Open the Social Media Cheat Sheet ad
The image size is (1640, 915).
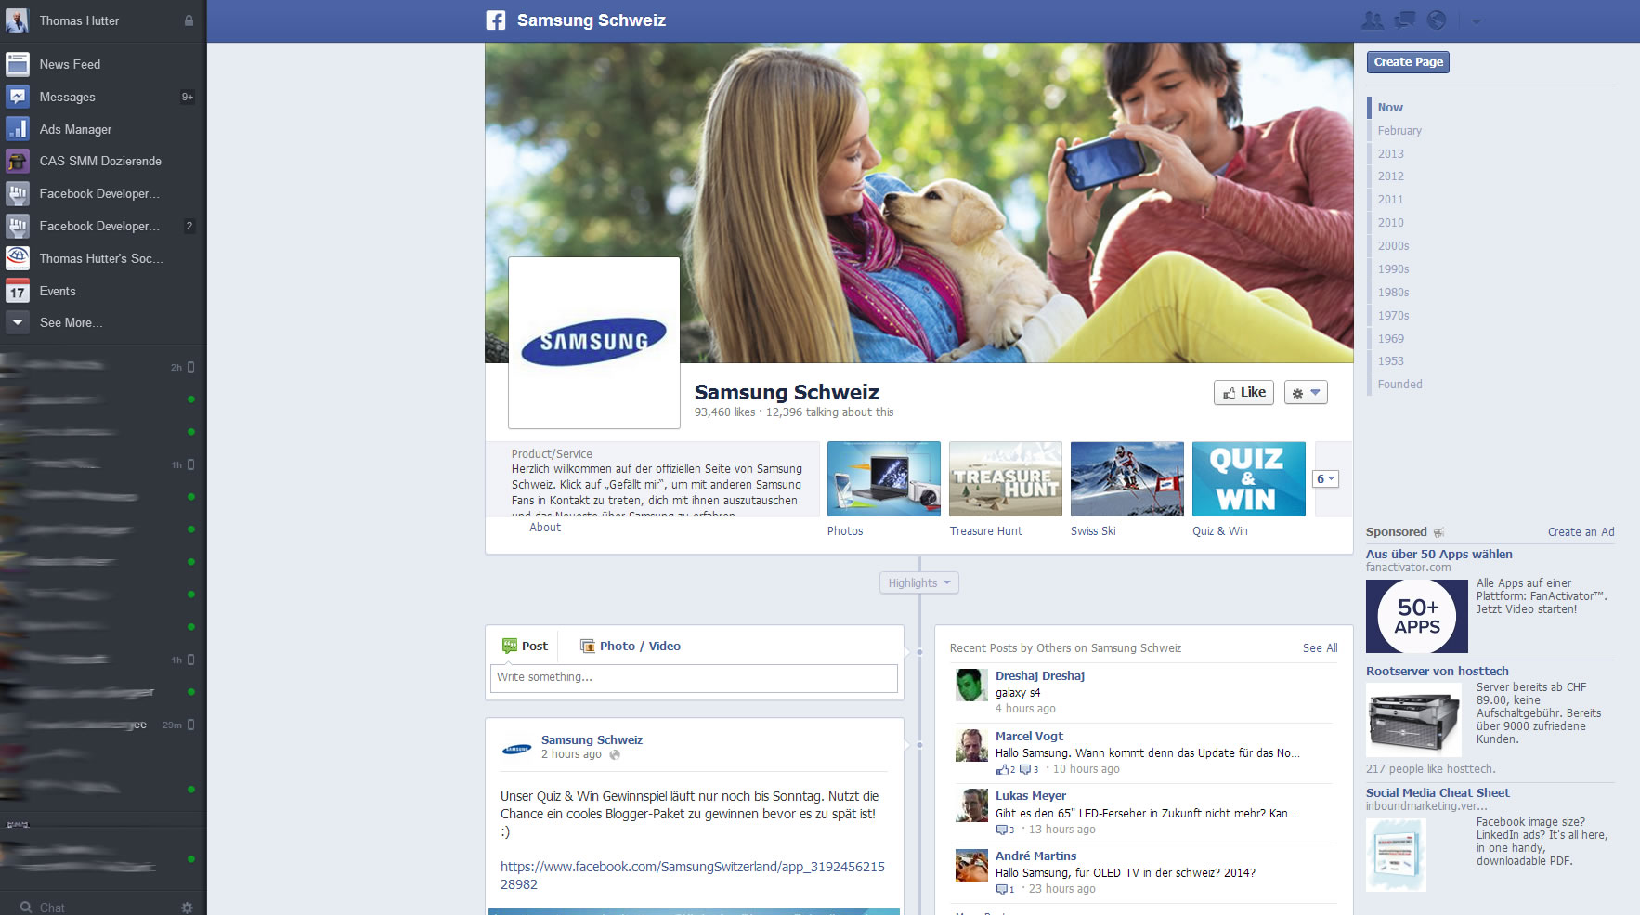[1438, 793]
